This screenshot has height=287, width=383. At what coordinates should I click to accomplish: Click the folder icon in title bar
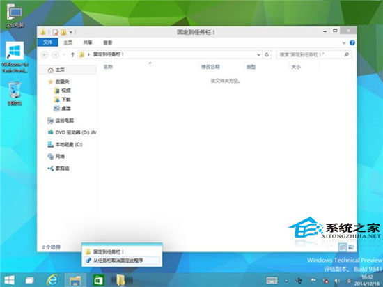pyautogui.click(x=43, y=32)
